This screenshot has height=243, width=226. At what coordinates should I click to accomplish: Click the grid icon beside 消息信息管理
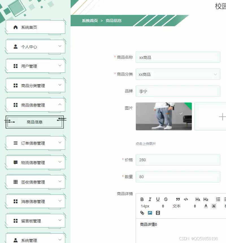16,201
